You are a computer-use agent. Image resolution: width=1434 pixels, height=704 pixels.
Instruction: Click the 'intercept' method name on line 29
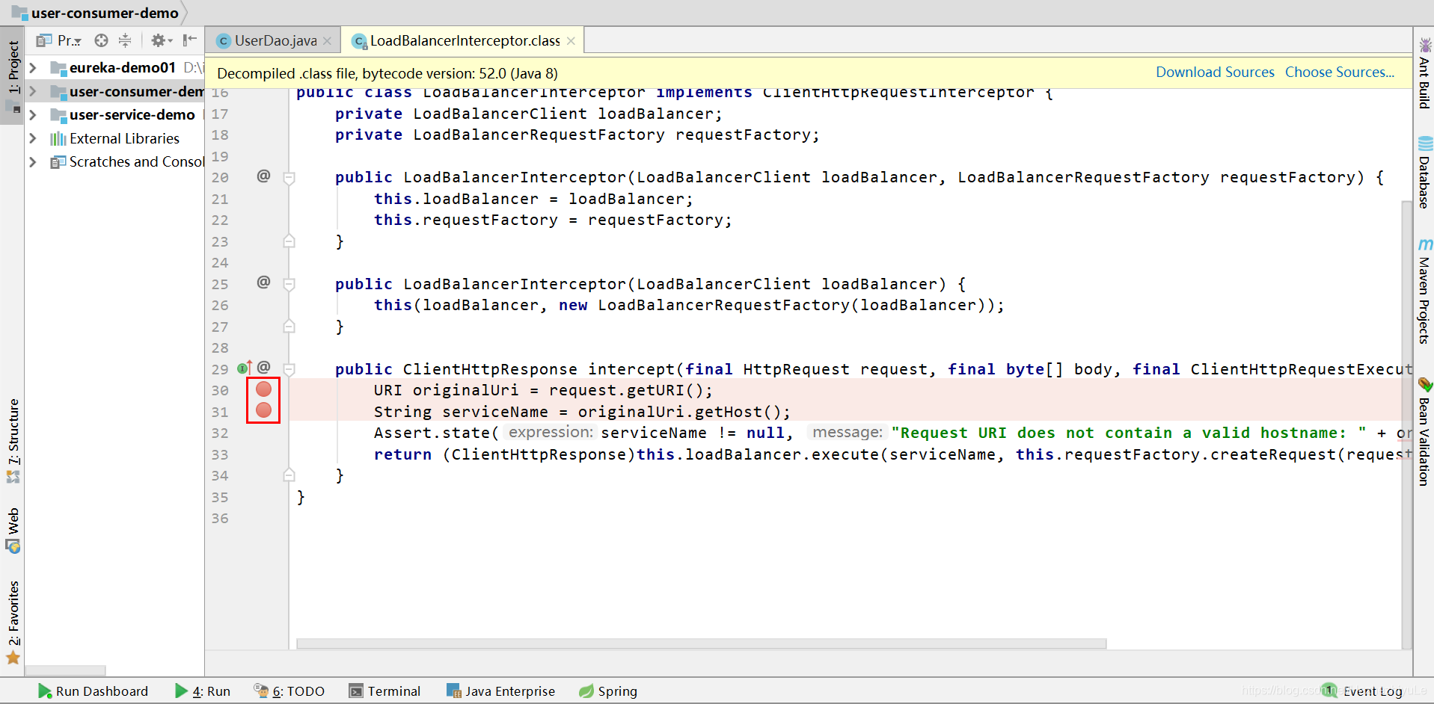pyautogui.click(x=631, y=369)
